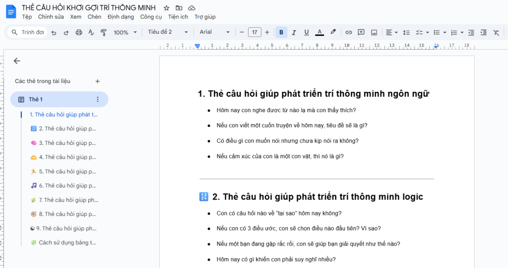Jump to outline heading 8. Thẻ câu hỏi
Viewport: 508px width, 268px height.
point(63,214)
